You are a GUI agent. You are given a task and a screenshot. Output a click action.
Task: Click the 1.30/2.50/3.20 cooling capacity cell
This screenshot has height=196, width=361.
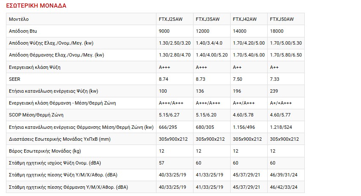[174, 43]
